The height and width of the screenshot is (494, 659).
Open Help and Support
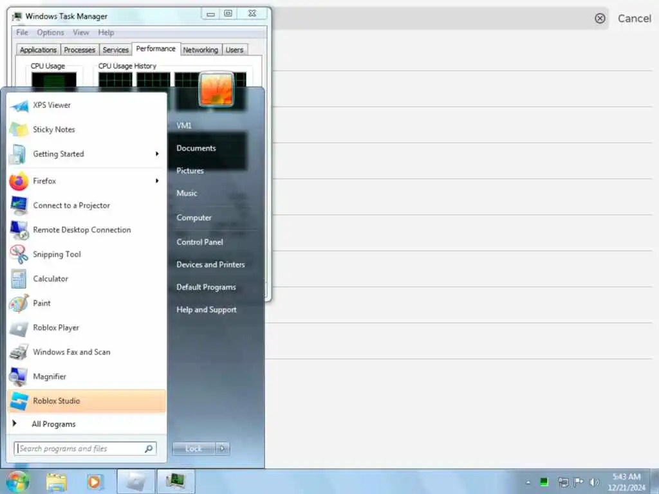pyautogui.click(x=207, y=309)
